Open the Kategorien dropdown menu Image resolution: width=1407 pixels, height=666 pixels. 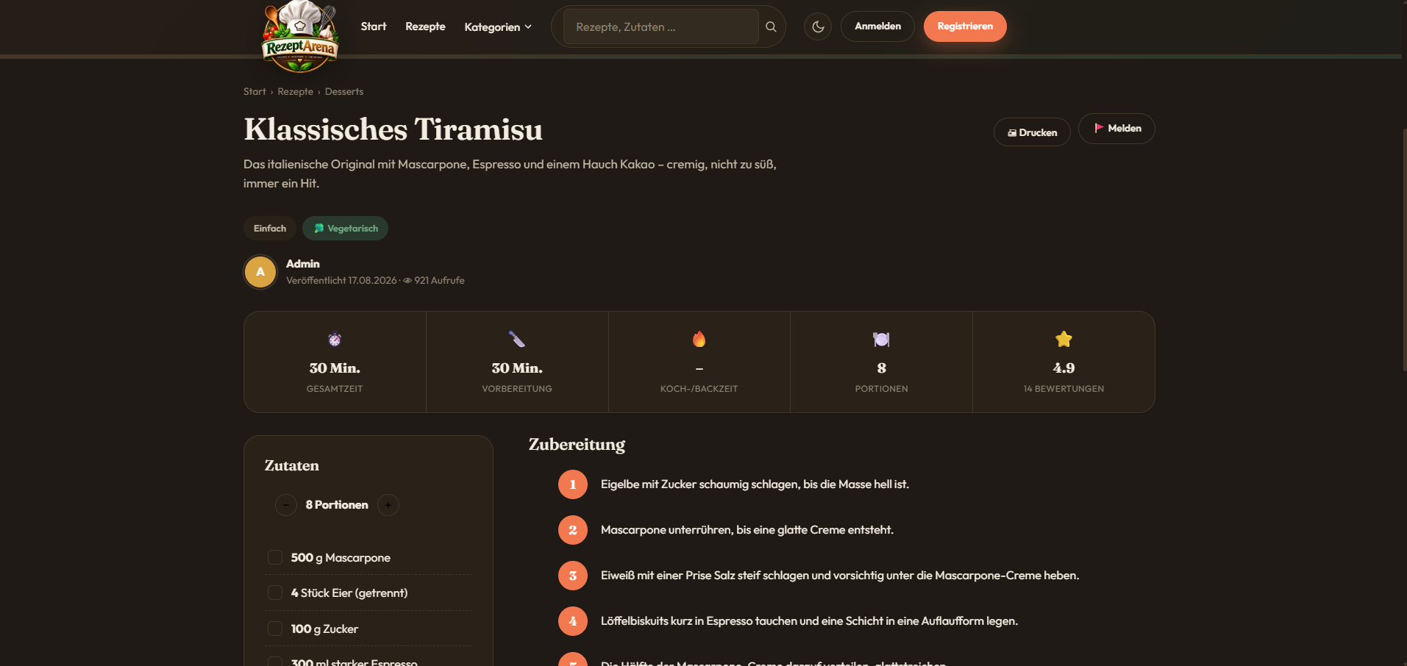[498, 27]
